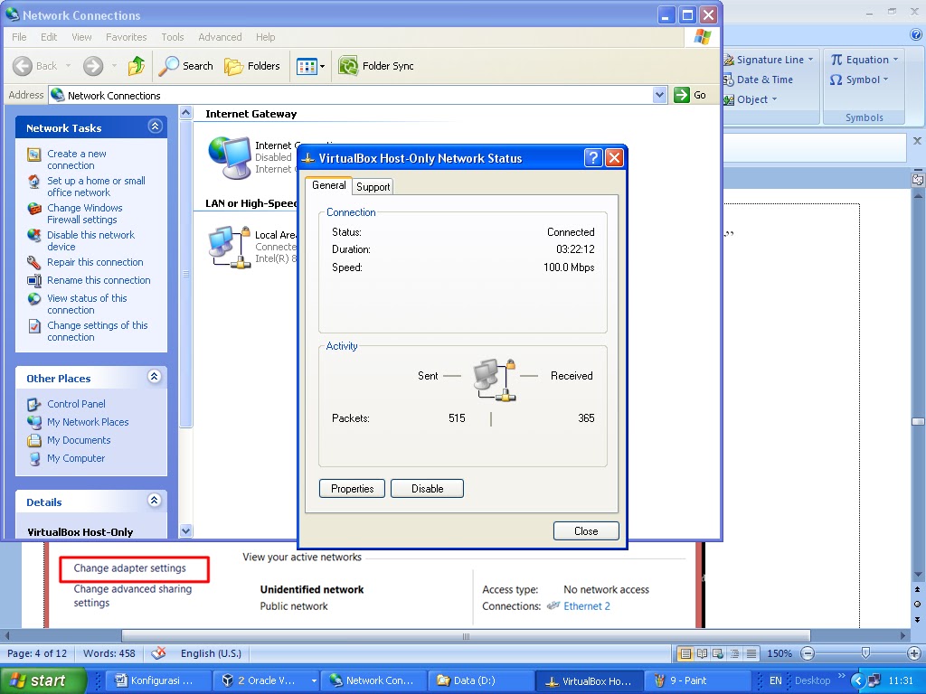This screenshot has width=926, height=694.
Task: Open the Help menu
Action: pos(265,36)
